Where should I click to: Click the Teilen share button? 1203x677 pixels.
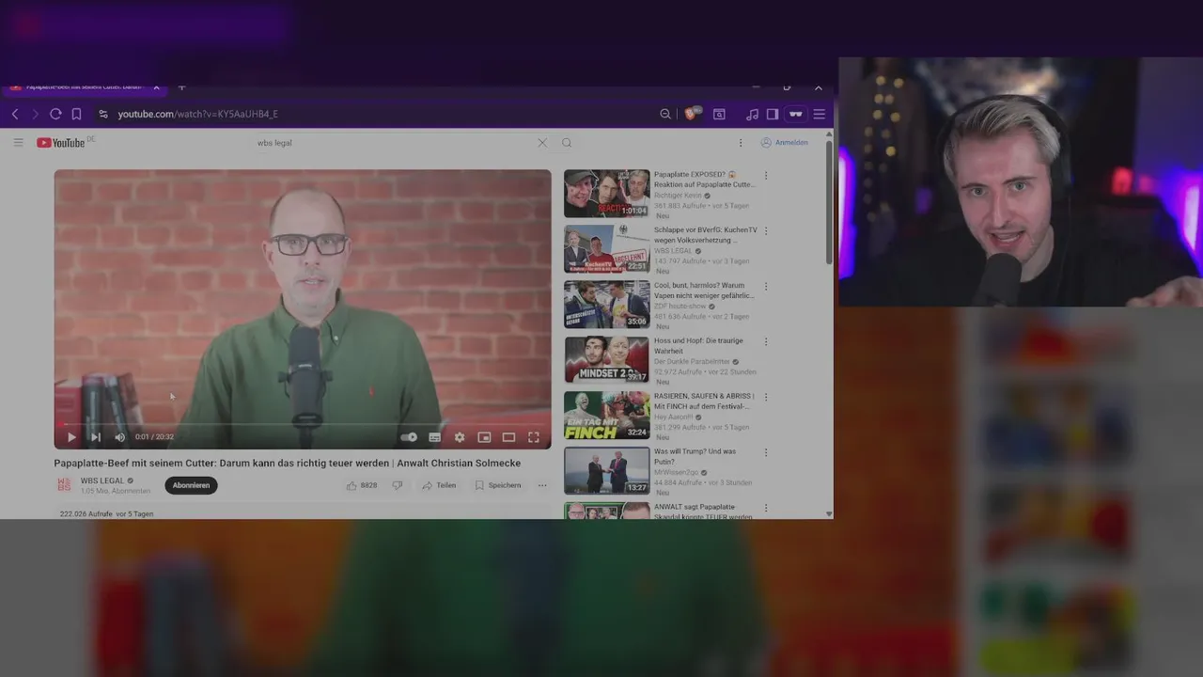[x=439, y=485]
